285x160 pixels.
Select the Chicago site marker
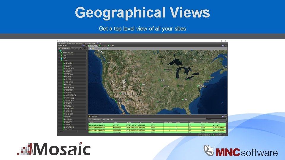pos(176,79)
